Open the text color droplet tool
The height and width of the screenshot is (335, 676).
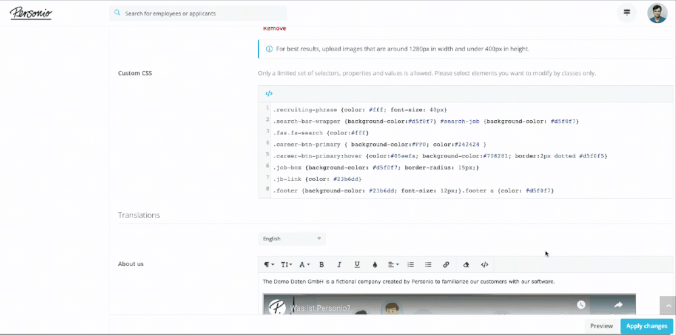375,265
